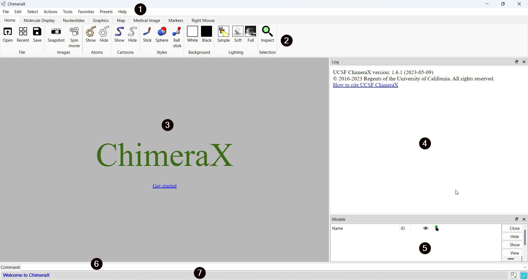Open the Favorites menu
528x280 pixels.
(x=86, y=12)
